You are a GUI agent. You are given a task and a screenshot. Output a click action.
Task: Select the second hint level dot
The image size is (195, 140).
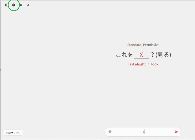[x=15, y=133]
